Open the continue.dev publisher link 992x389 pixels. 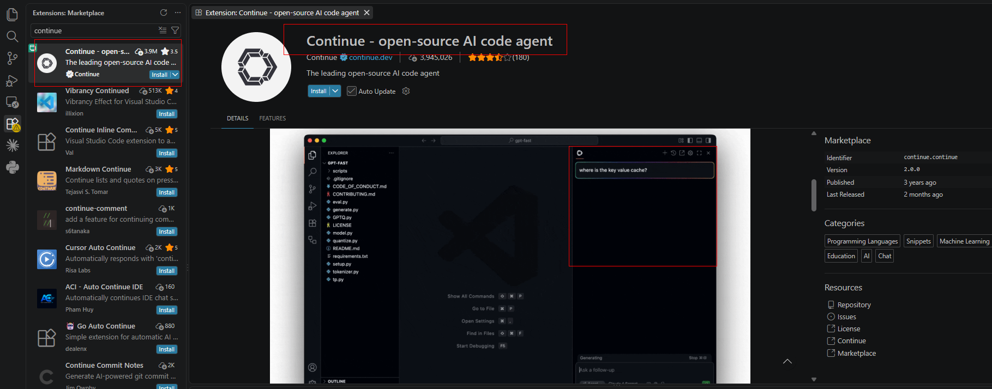coord(370,57)
